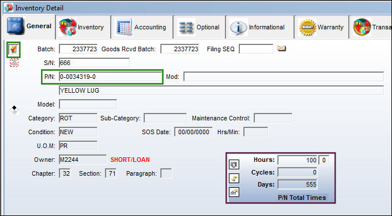Viewport: 392px width, 216px height.
Task: Click the S/N field containing 666
Action: [x=94, y=63]
